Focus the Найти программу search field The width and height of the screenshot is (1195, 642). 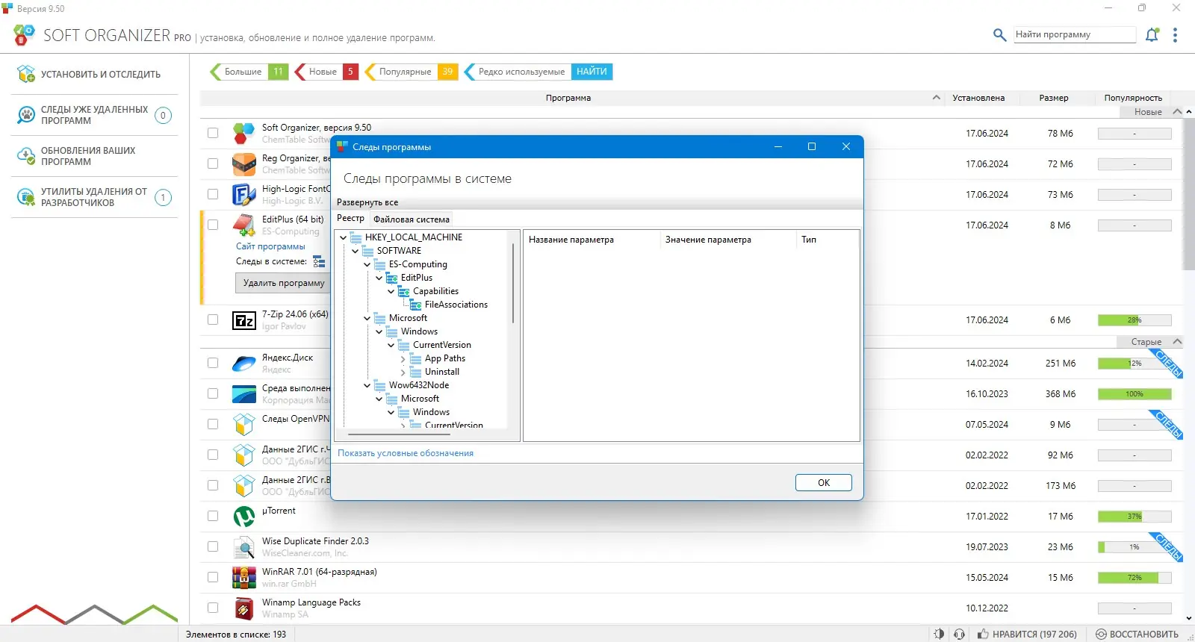click(1075, 34)
